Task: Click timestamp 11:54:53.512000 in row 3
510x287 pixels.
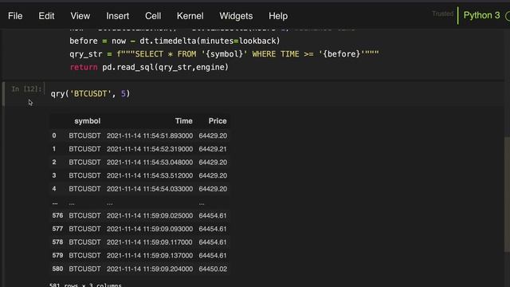Action: [x=150, y=175]
